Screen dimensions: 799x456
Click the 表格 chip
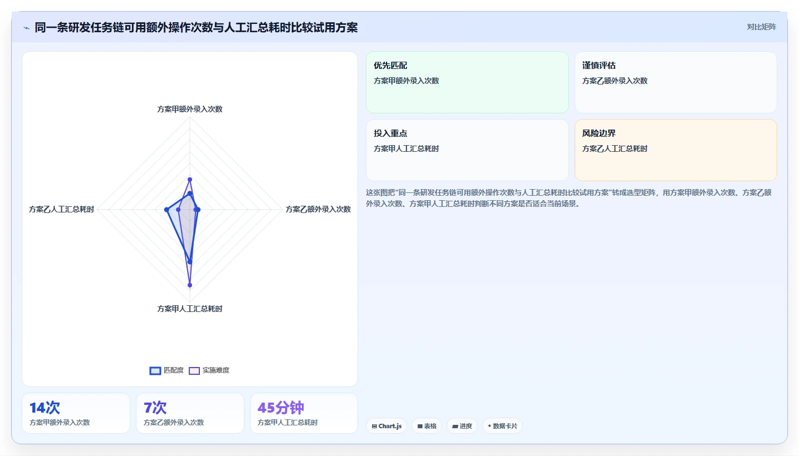click(427, 426)
